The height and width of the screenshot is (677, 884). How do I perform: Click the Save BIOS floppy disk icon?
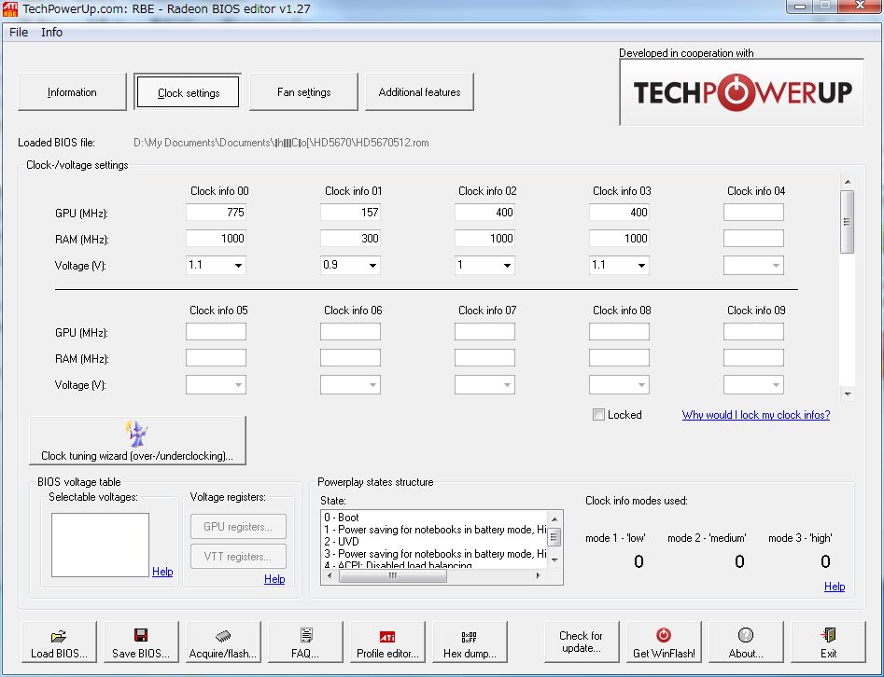coord(141,635)
